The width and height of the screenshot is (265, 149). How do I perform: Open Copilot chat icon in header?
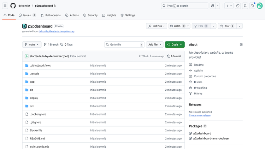[213, 6]
